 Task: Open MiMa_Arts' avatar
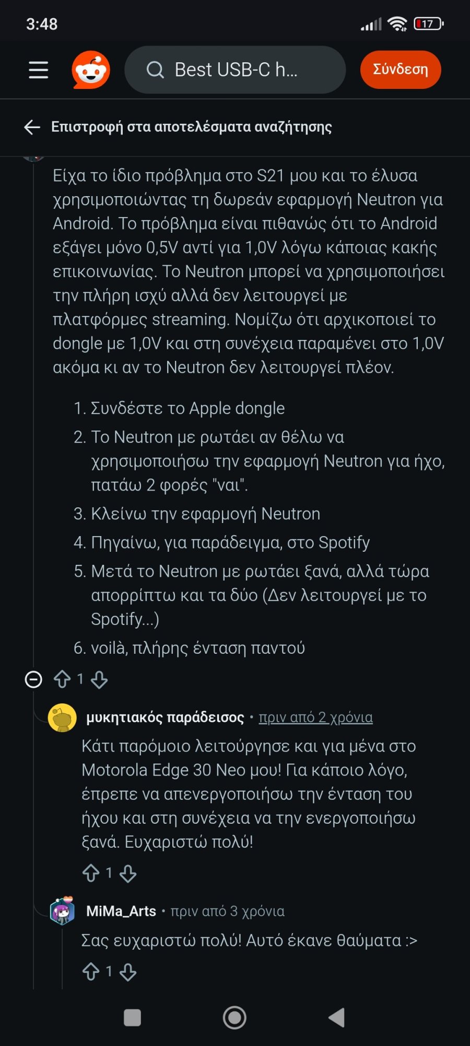[x=63, y=911]
